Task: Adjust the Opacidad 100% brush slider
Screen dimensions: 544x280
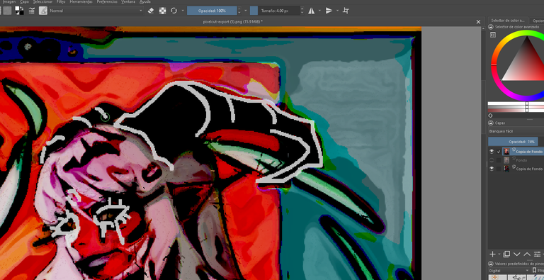Action: 212,11
